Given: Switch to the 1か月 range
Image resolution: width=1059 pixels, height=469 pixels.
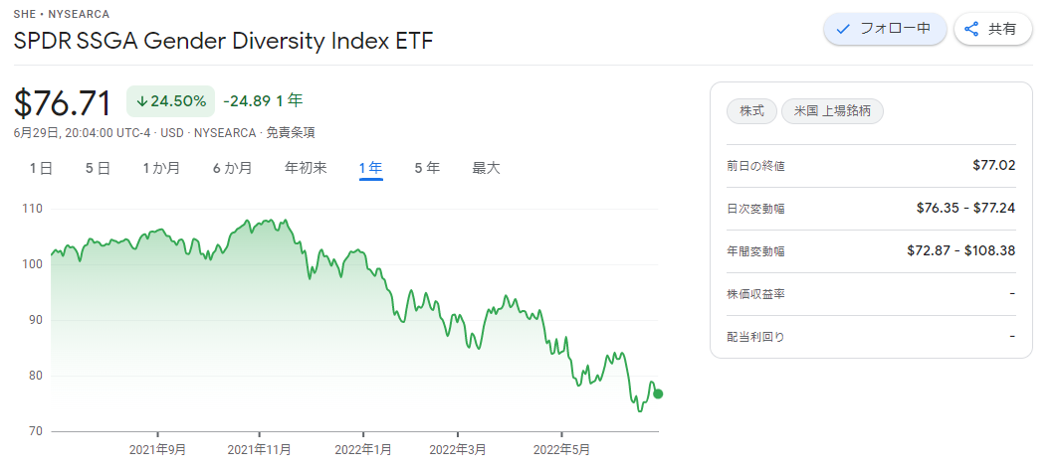Looking at the screenshot, I should [x=161, y=169].
